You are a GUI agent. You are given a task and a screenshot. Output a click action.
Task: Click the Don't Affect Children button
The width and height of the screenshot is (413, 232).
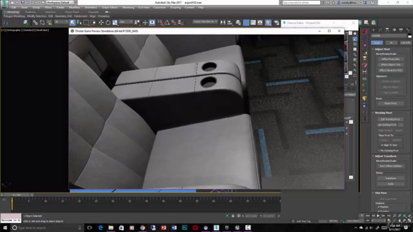[x=390, y=166]
